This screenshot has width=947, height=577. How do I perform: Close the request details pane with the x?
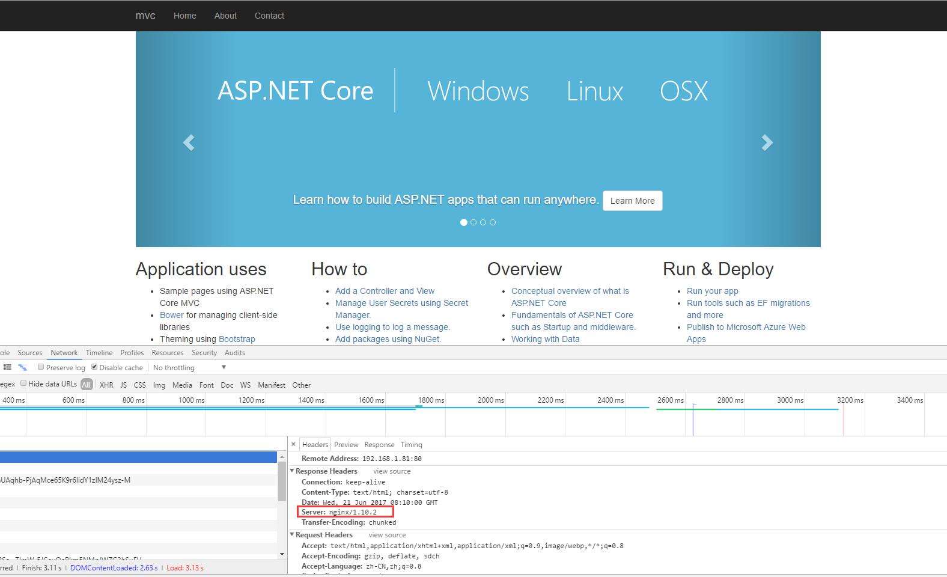point(293,444)
